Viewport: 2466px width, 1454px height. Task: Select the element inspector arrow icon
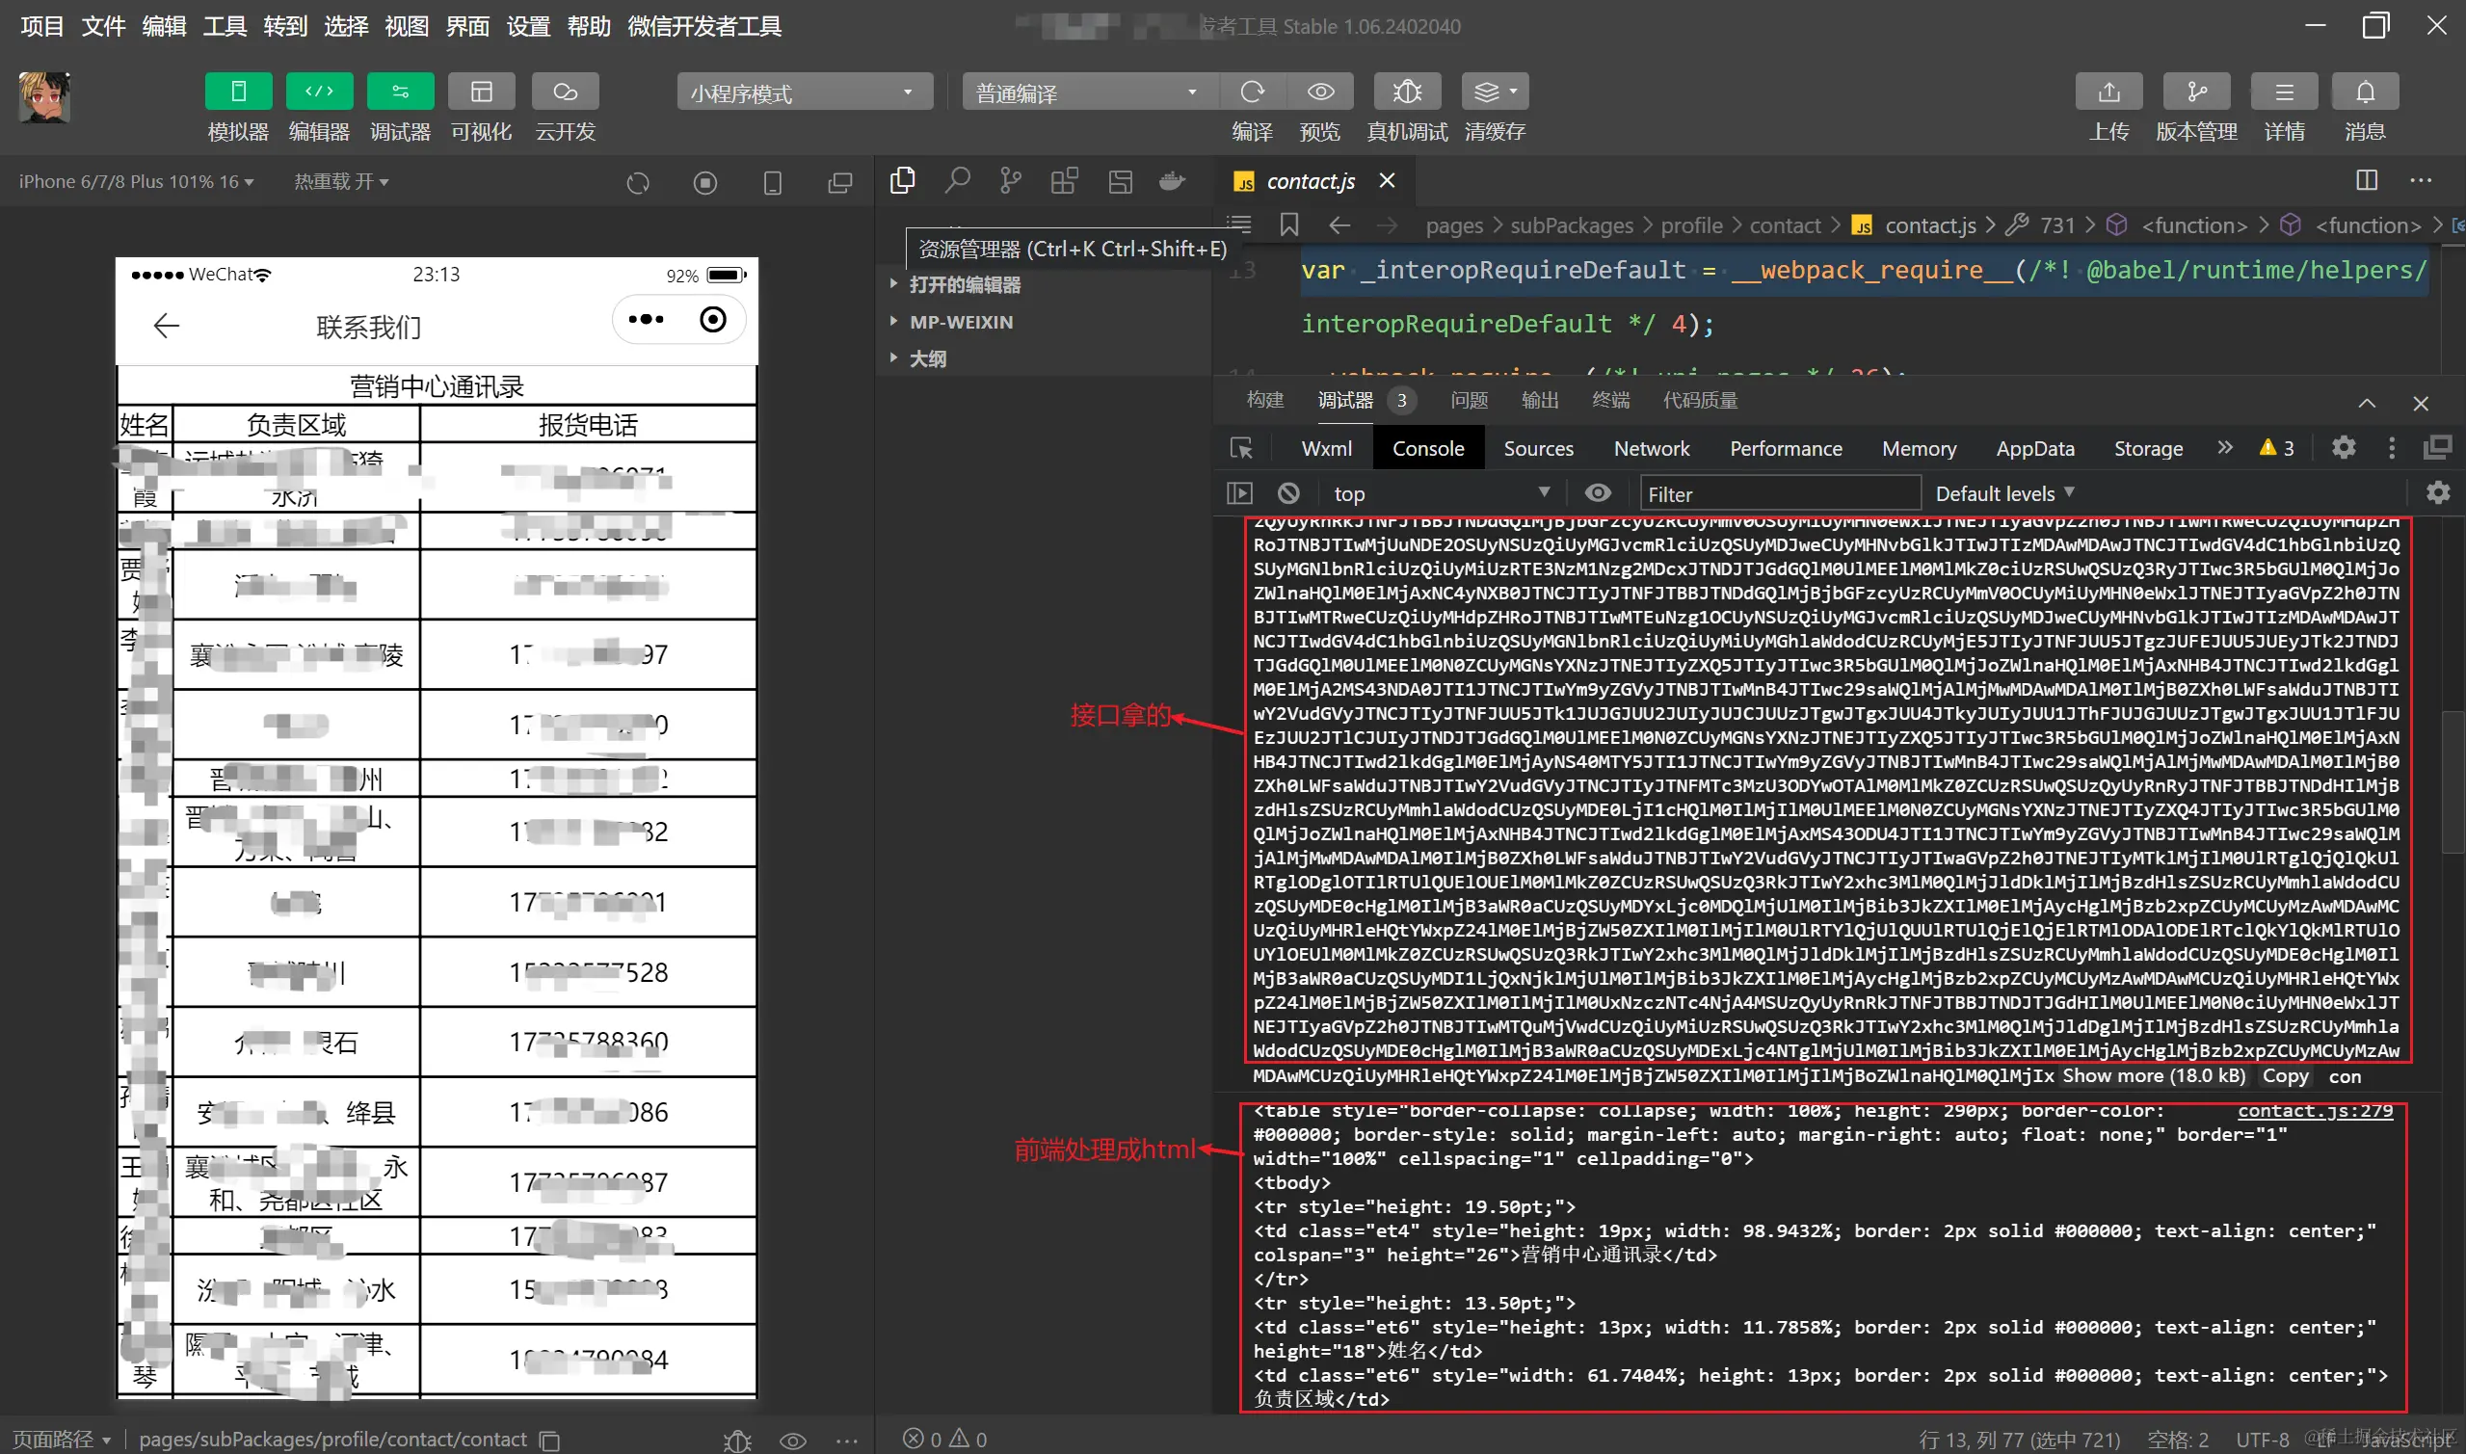[x=1240, y=449]
